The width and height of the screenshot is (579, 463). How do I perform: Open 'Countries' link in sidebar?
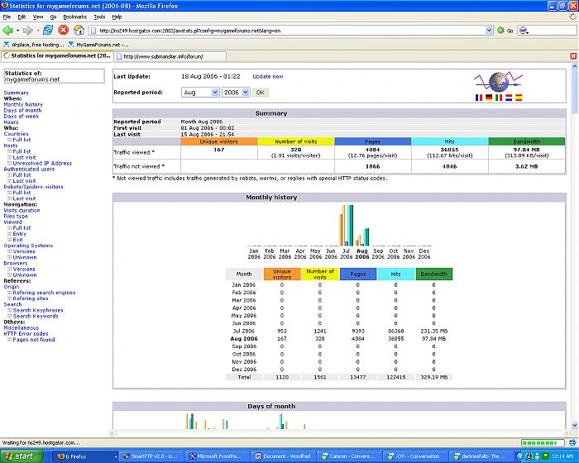[16, 134]
